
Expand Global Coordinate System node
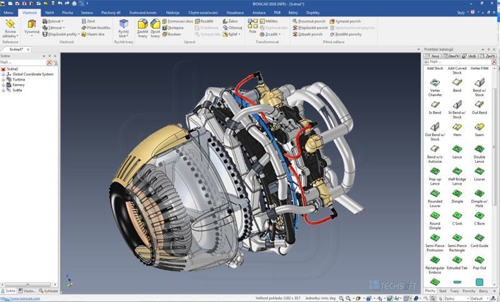[x=4, y=74]
